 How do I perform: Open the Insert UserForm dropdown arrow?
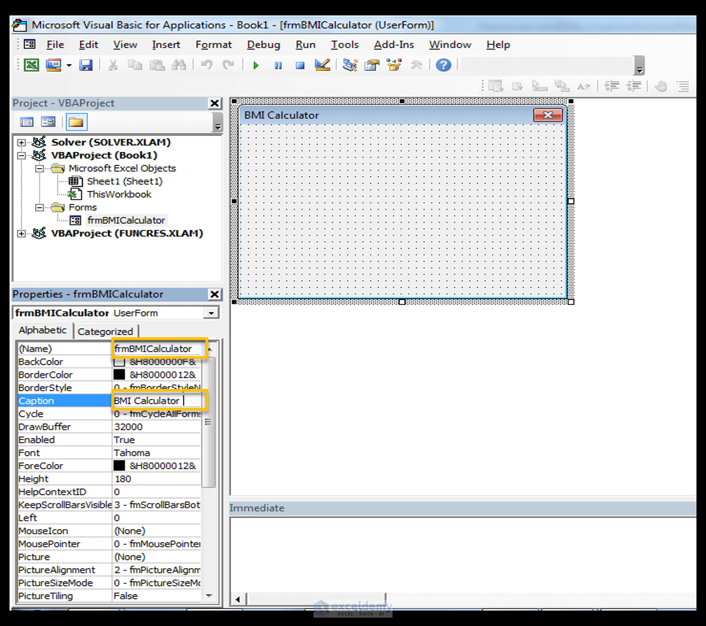coord(69,65)
